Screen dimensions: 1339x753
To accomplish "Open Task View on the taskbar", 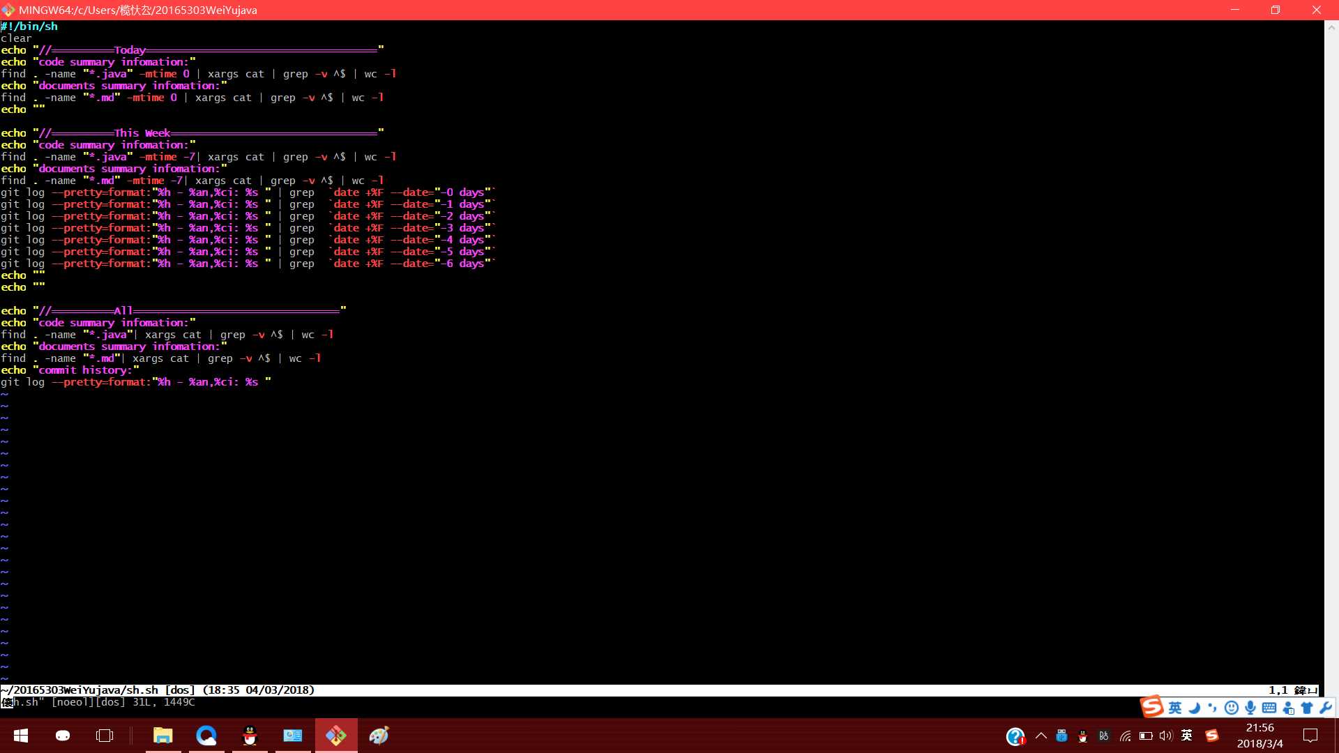I will pyautogui.click(x=105, y=736).
